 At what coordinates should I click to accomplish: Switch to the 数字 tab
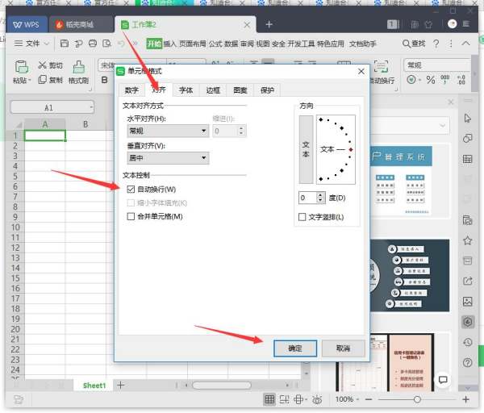pos(131,90)
